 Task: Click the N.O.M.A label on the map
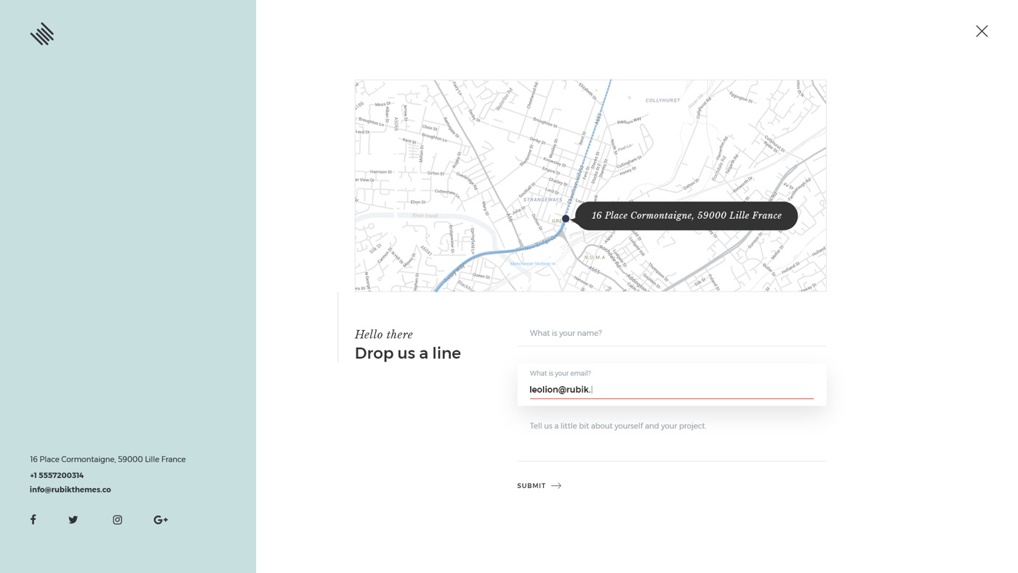(595, 257)
